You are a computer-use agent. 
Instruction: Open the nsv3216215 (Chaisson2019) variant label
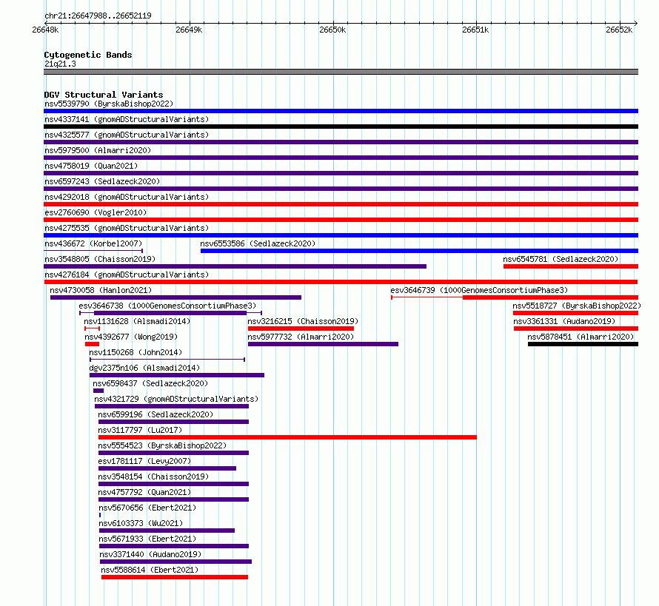point(303,321)
